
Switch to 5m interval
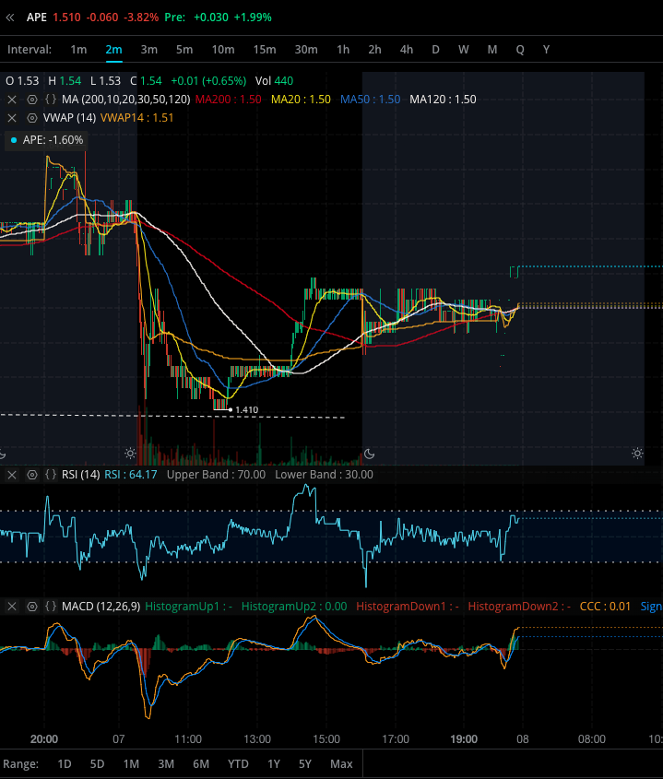[184, 50]
